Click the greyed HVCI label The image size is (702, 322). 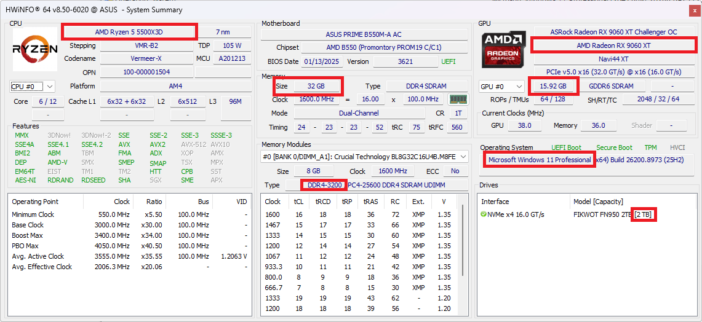pos(677,147)
